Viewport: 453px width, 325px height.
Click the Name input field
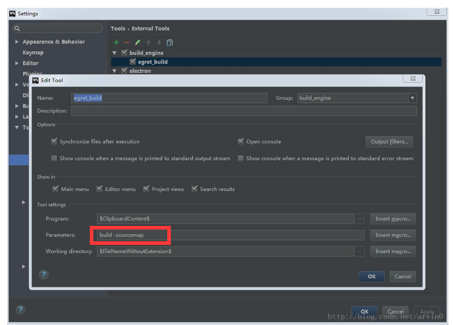point(169,98)
